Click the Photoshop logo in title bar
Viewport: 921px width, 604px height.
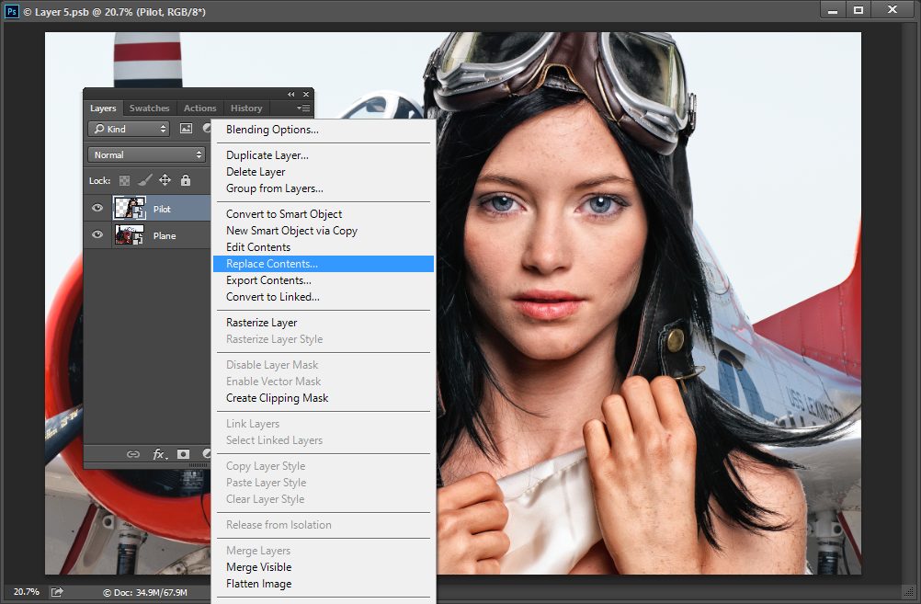click(x=12, y=11)
